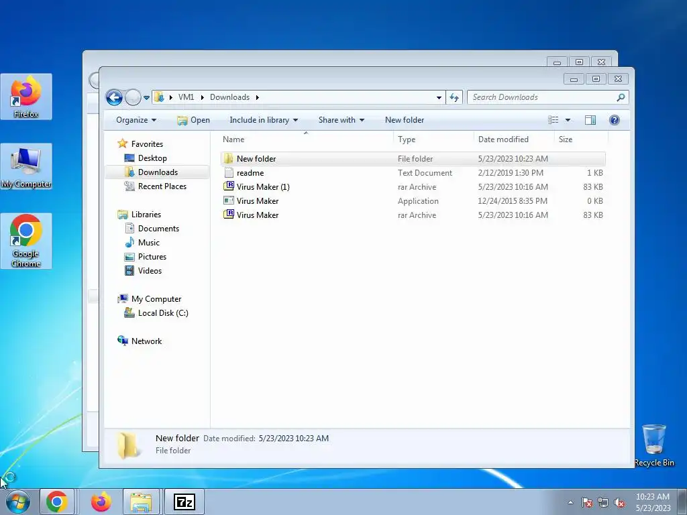
Task: Show hidden system tray icons arrow
Action: tap(570, 502)
